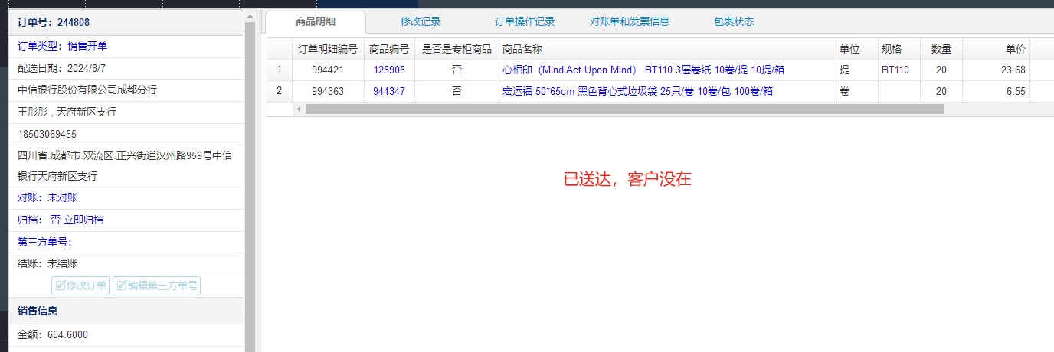This screenshot has width=1054, height=352.
Task: Open the 对账单和发票信息 tab
Action: 630,21
